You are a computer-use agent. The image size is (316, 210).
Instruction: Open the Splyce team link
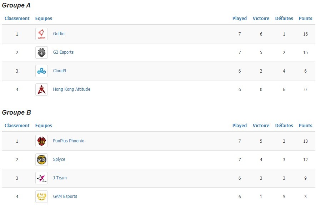pos(59,159)
